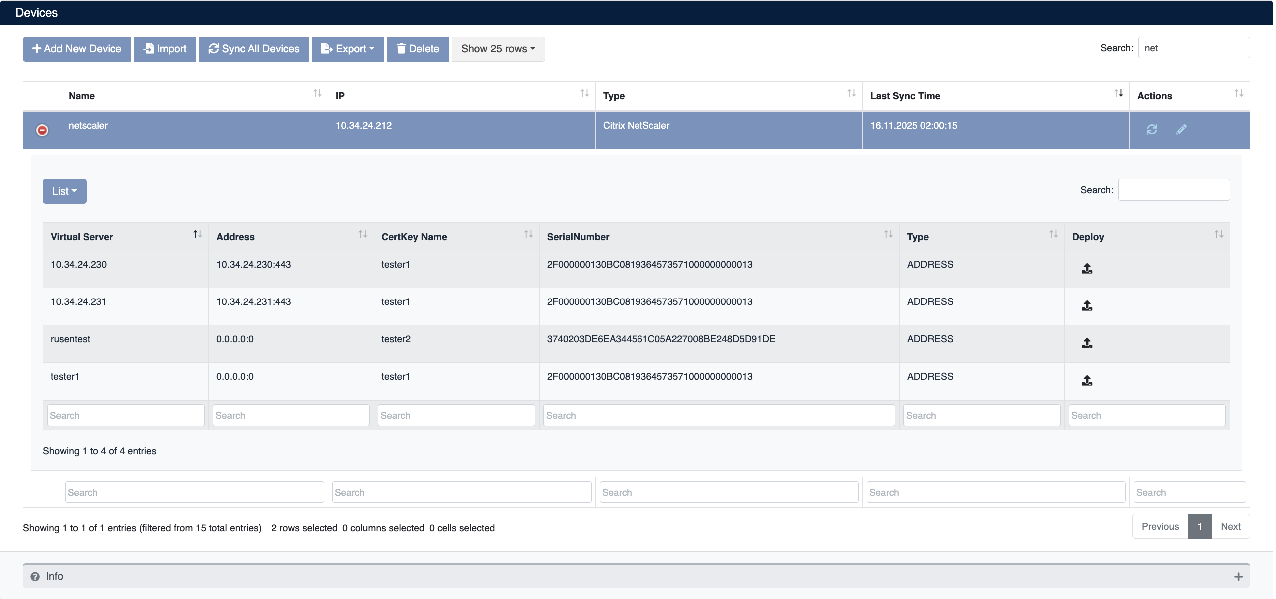Sort by Virtual Server column arrows
Screen dimensions: 1276x599
(x=197, y=234)
